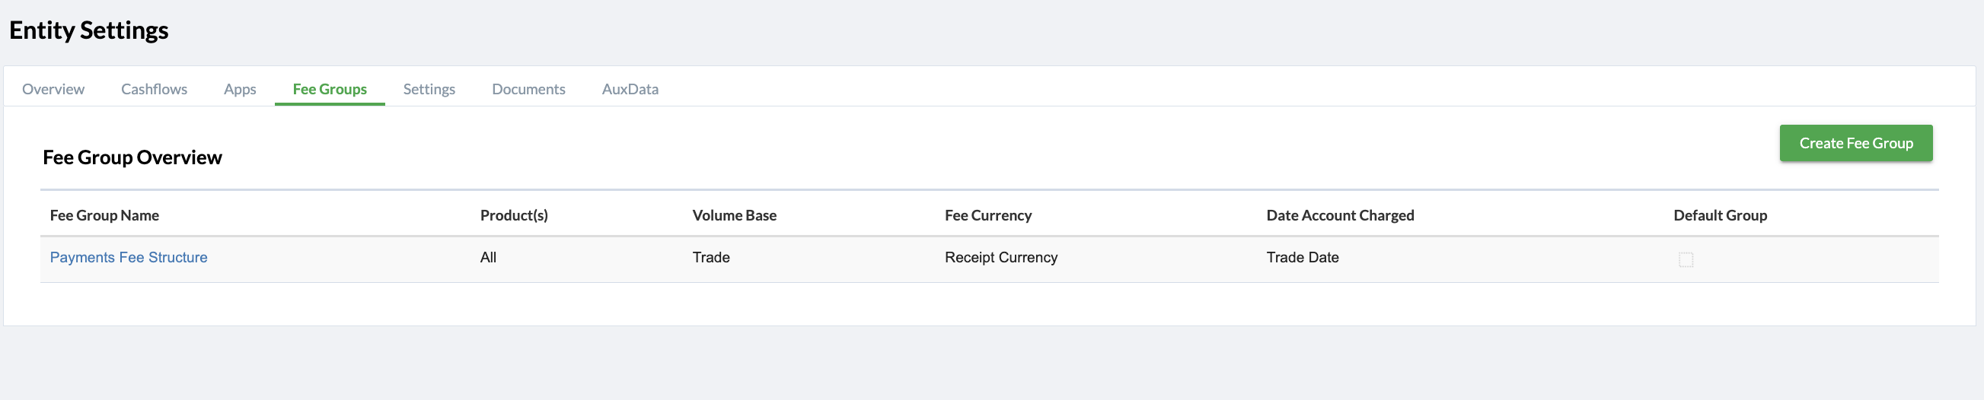The height and width of the screenshot is (400, 1984).
Task: Click the All products cell
Action: click(488, 258)
